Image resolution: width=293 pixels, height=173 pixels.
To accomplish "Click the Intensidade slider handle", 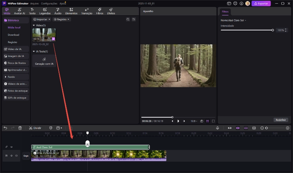I will 273,30.
